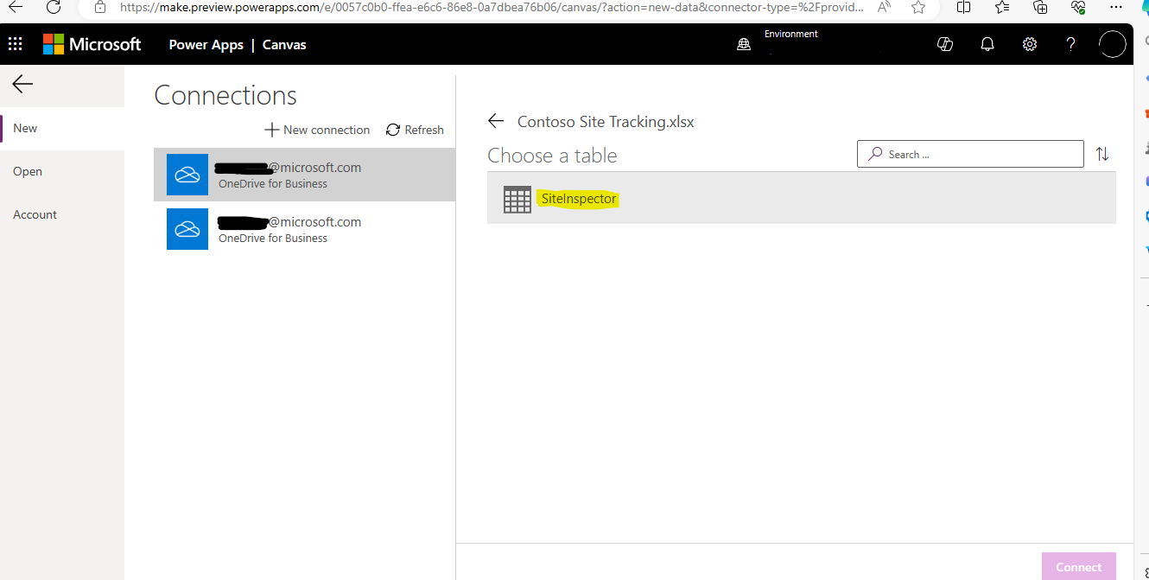Click the environment switcher icon
Screen dimensions: 1149x580
pyautogui.click(x=744, y=43)
